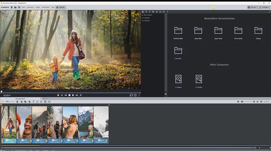Insert a title with timeline T icon

[33, 102]
